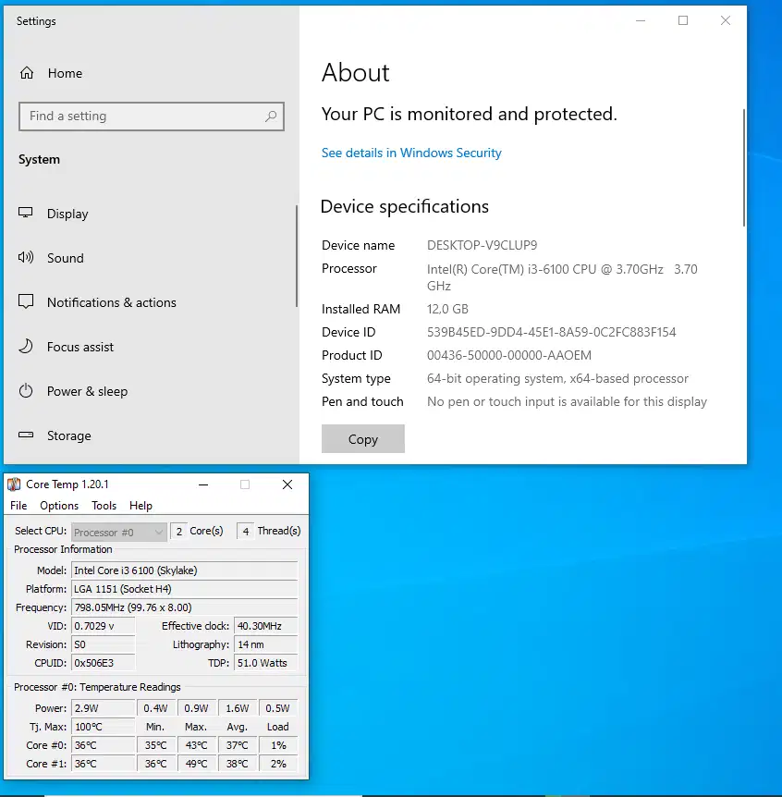
Task: Click the Find a setting search box
Action: [x=151, y=116]
